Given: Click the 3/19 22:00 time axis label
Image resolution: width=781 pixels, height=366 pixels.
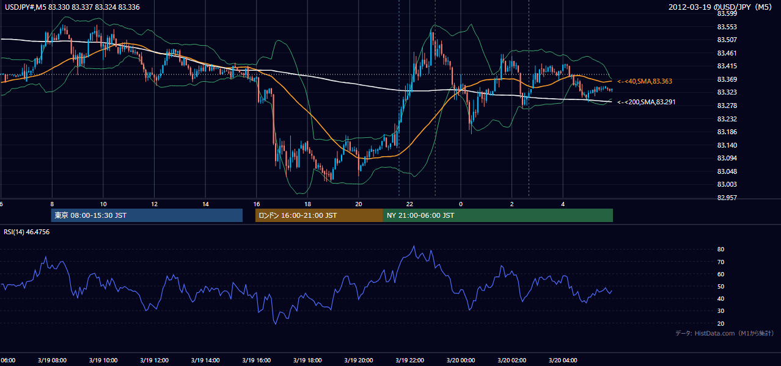Looking at the screenshot, I should tap(409, 361).
